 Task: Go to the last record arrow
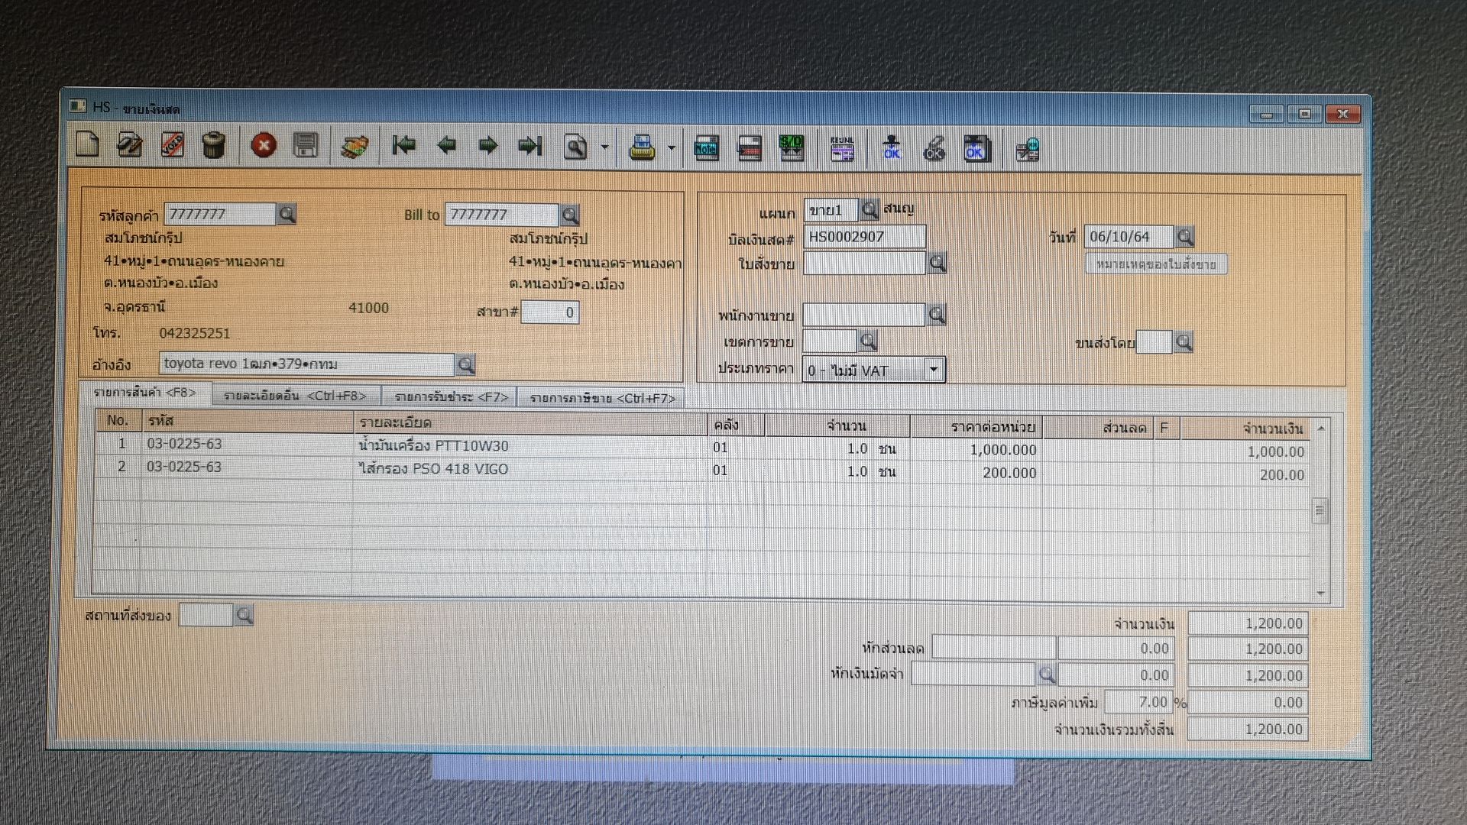529,145
